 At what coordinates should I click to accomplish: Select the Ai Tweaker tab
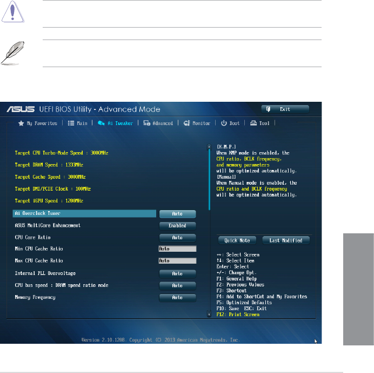tap(115, 123)
